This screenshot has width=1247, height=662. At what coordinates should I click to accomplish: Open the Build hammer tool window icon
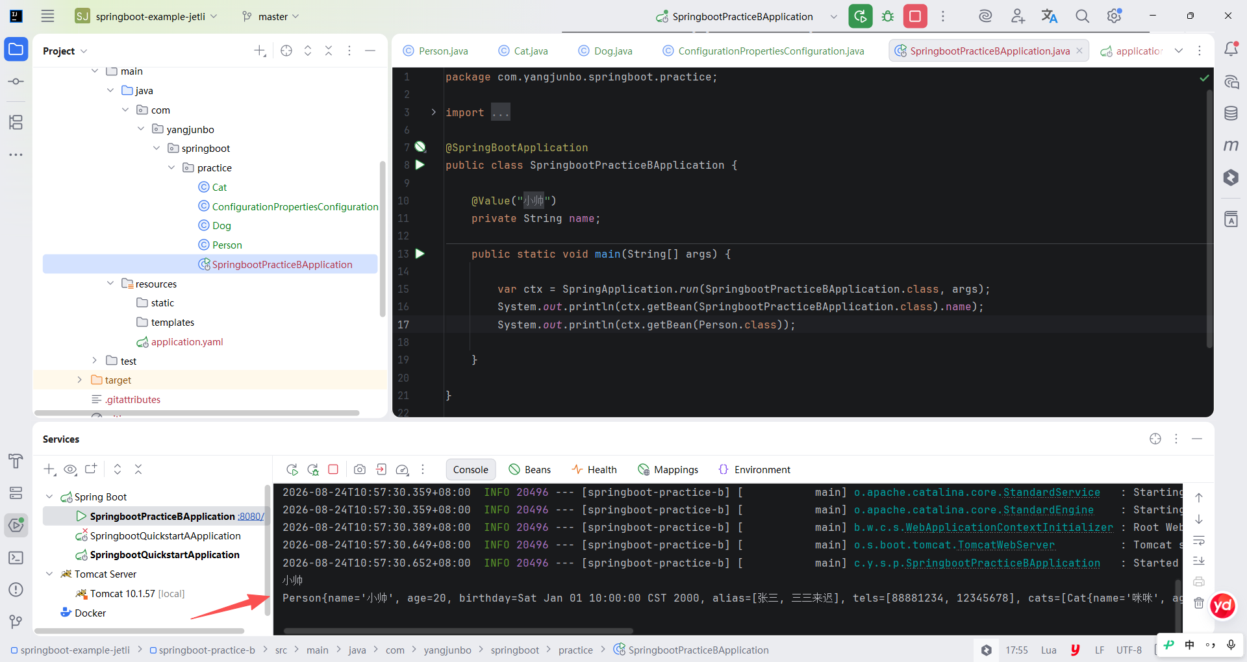16,461
